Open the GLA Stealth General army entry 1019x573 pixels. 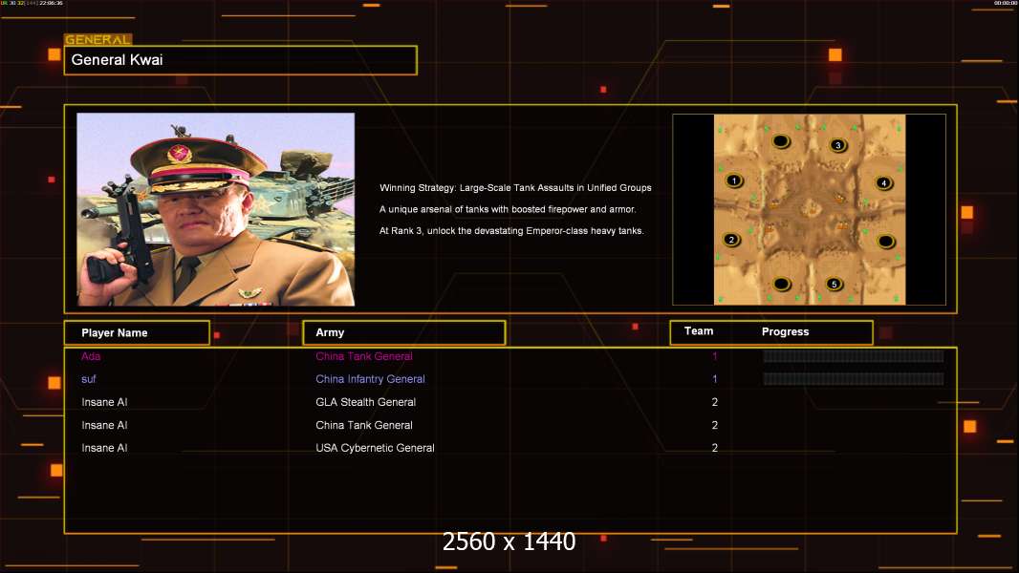(x=366, y=402)
